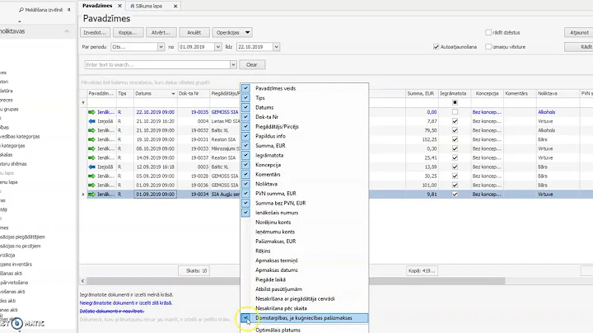The image size is (593, 333).
Task: Uncheck Summa, EUR column in chooser
Action: (245, 146)
